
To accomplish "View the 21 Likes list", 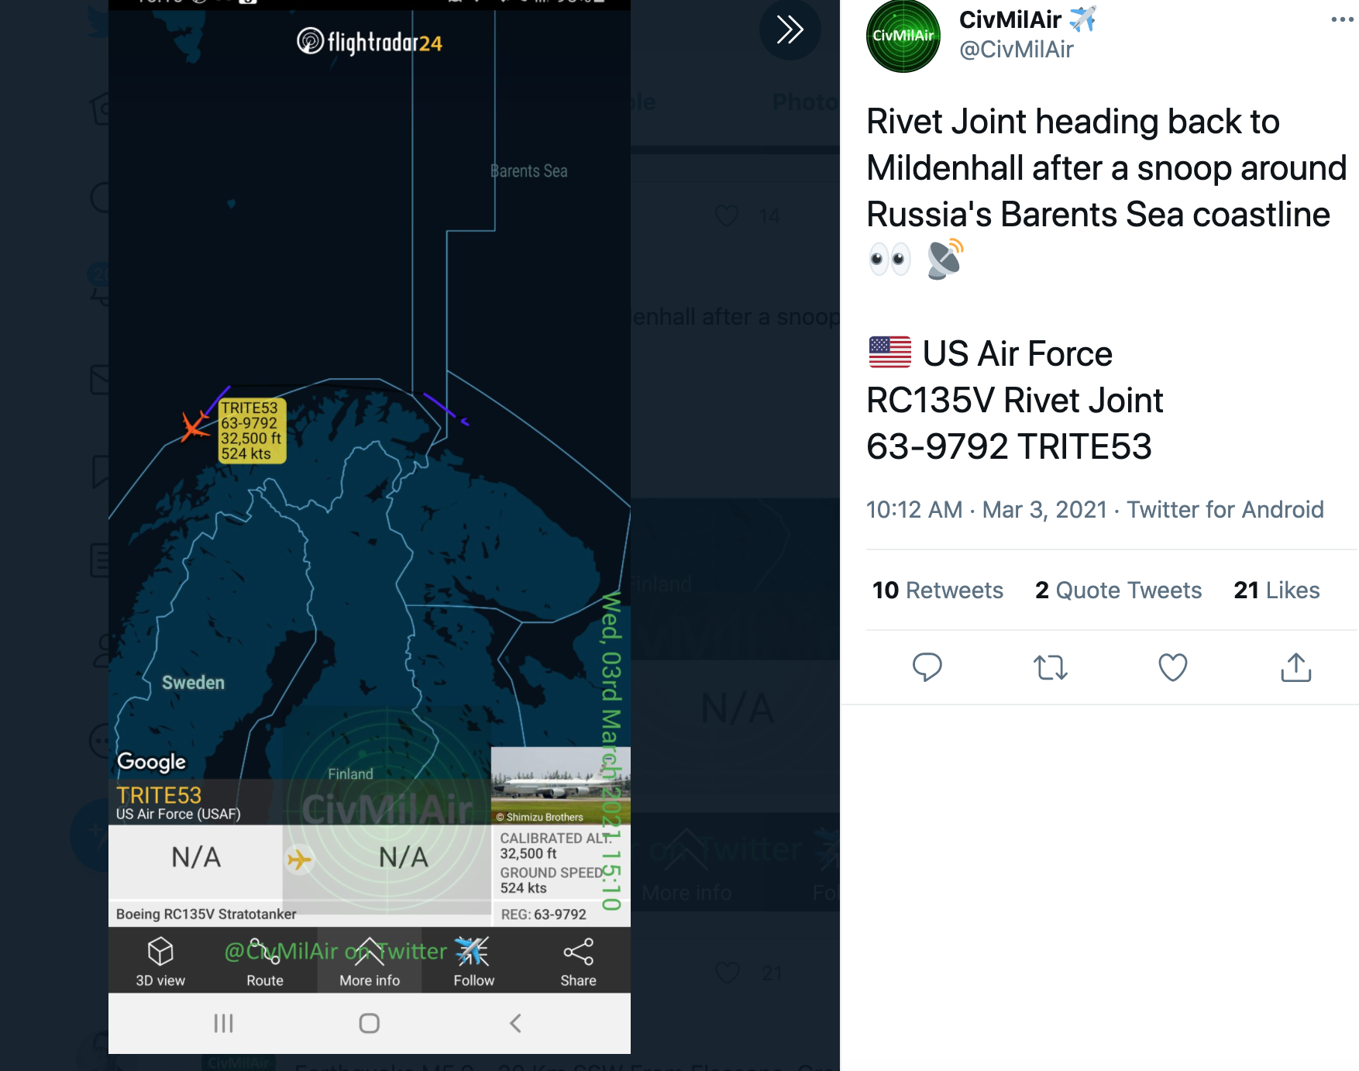I will 1276,590.
